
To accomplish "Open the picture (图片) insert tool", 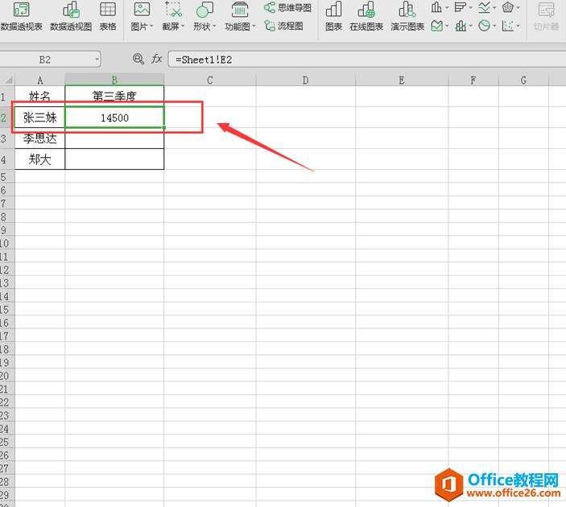I will [x=142, y=16].
